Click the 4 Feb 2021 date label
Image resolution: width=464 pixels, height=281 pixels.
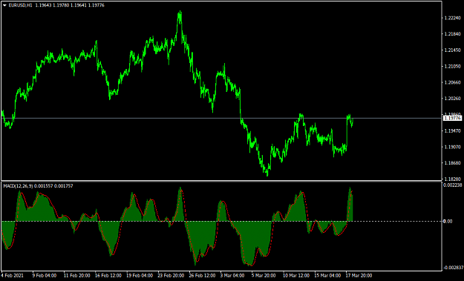click(12, 276)
